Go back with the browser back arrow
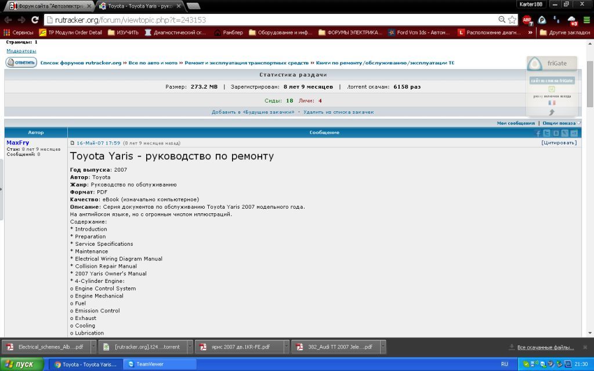The image size is (594, 371). (8, 20)
